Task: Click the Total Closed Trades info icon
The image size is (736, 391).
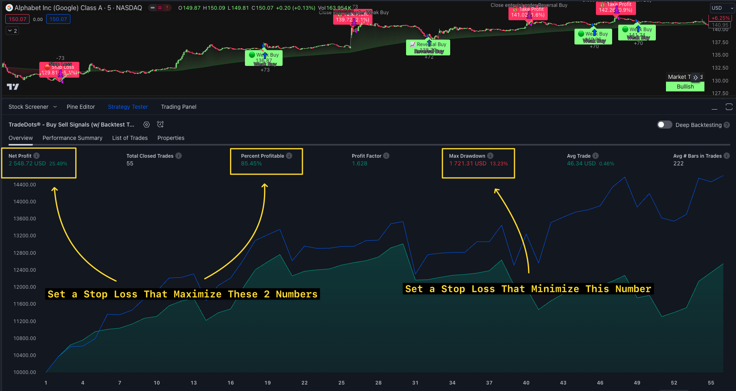Action: point(179,156)
